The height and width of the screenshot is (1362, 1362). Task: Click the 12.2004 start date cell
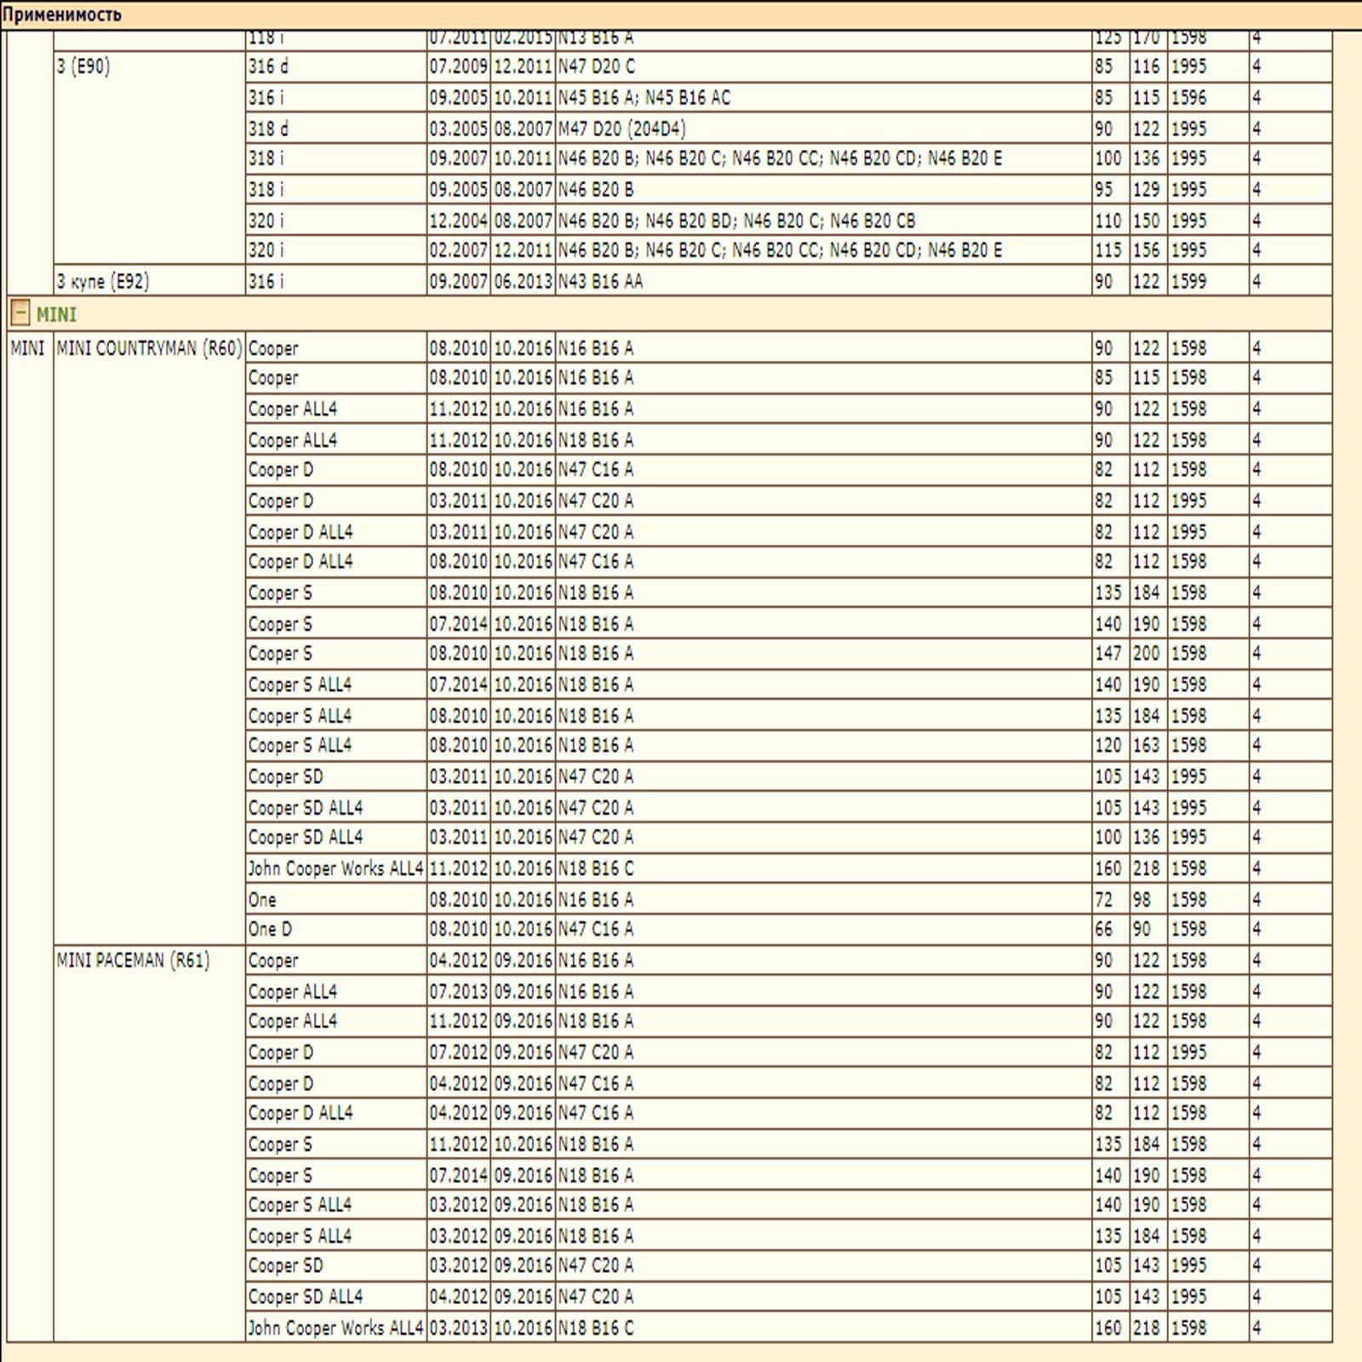click(x=458, y=221)
